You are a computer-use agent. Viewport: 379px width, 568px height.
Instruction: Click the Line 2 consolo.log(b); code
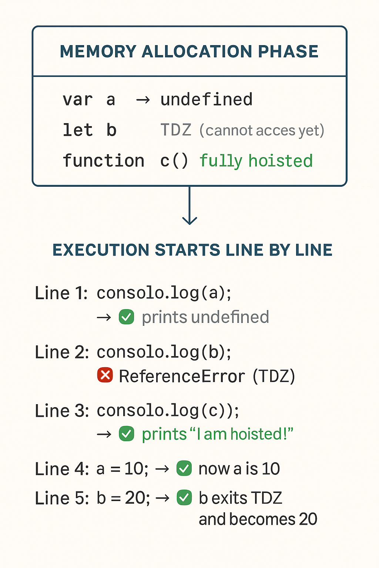tap(164, 352)
